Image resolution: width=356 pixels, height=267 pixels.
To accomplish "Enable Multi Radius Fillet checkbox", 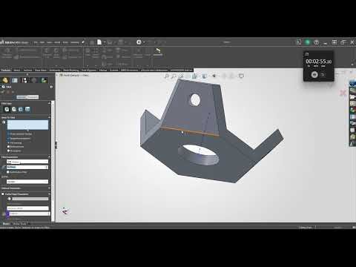I will (8, 172).
